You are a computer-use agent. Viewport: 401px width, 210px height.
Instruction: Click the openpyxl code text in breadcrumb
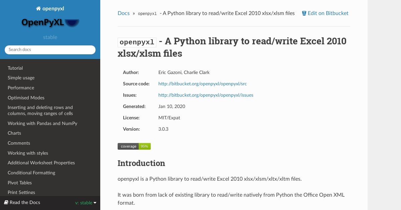pos(147,14)
